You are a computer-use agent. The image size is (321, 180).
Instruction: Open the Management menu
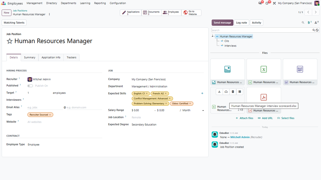[x=34, y=3]
